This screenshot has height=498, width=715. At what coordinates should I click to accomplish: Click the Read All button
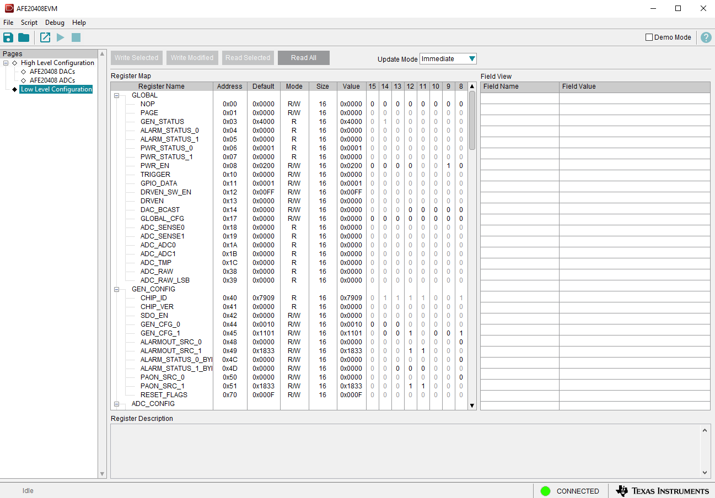303,58
